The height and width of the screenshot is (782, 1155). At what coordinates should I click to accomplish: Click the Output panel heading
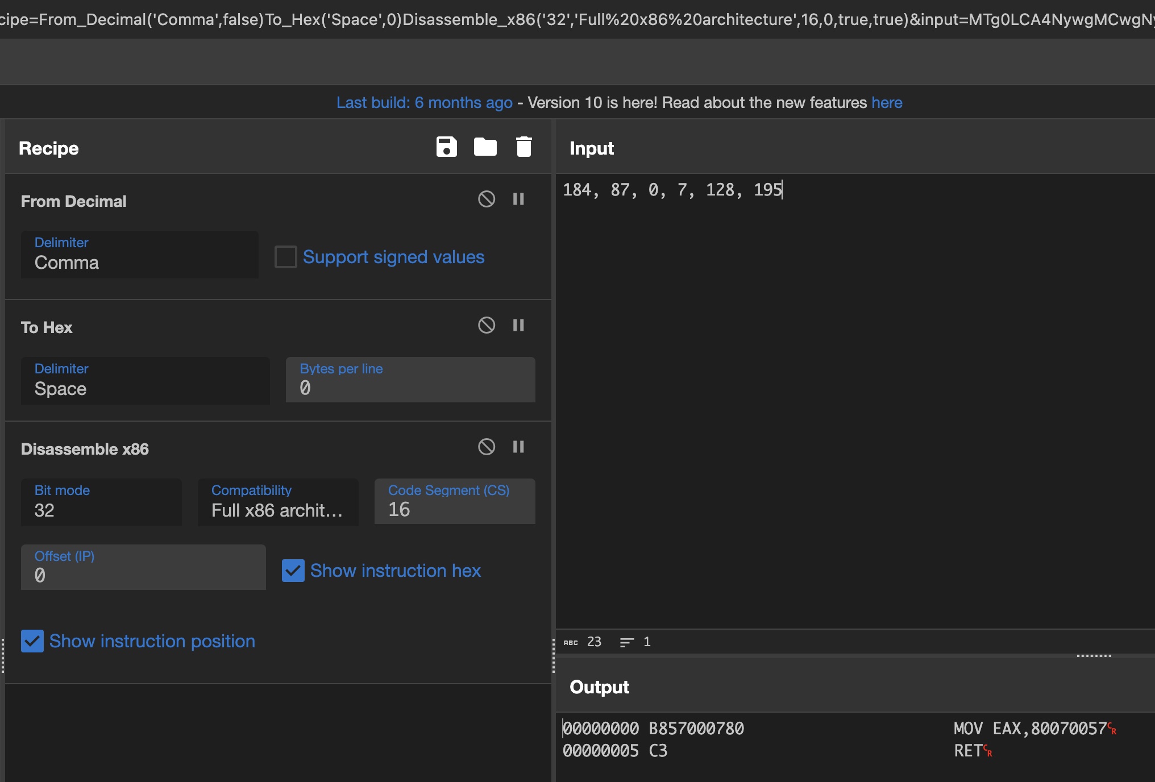(599, 687)
